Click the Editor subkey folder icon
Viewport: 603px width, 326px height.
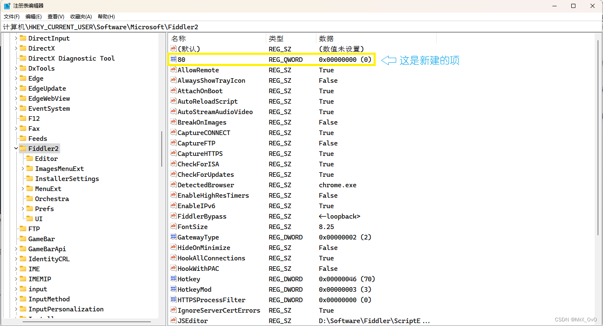coord(30,158)
